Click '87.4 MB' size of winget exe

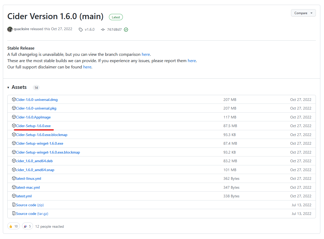(x=230, y=143)
